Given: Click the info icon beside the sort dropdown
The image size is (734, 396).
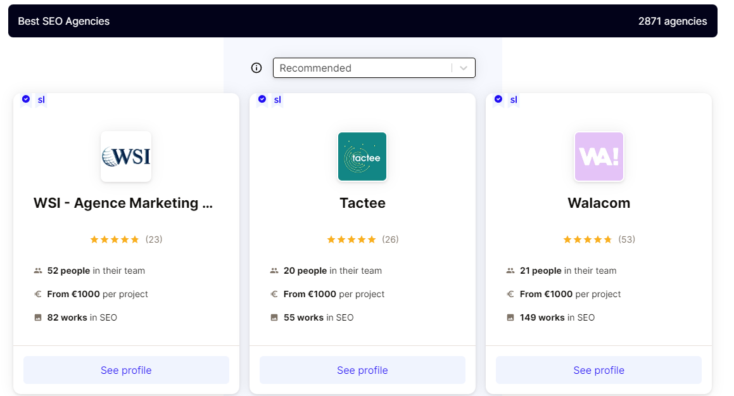Looking at the screenshot, I should (x=256, y=68).
